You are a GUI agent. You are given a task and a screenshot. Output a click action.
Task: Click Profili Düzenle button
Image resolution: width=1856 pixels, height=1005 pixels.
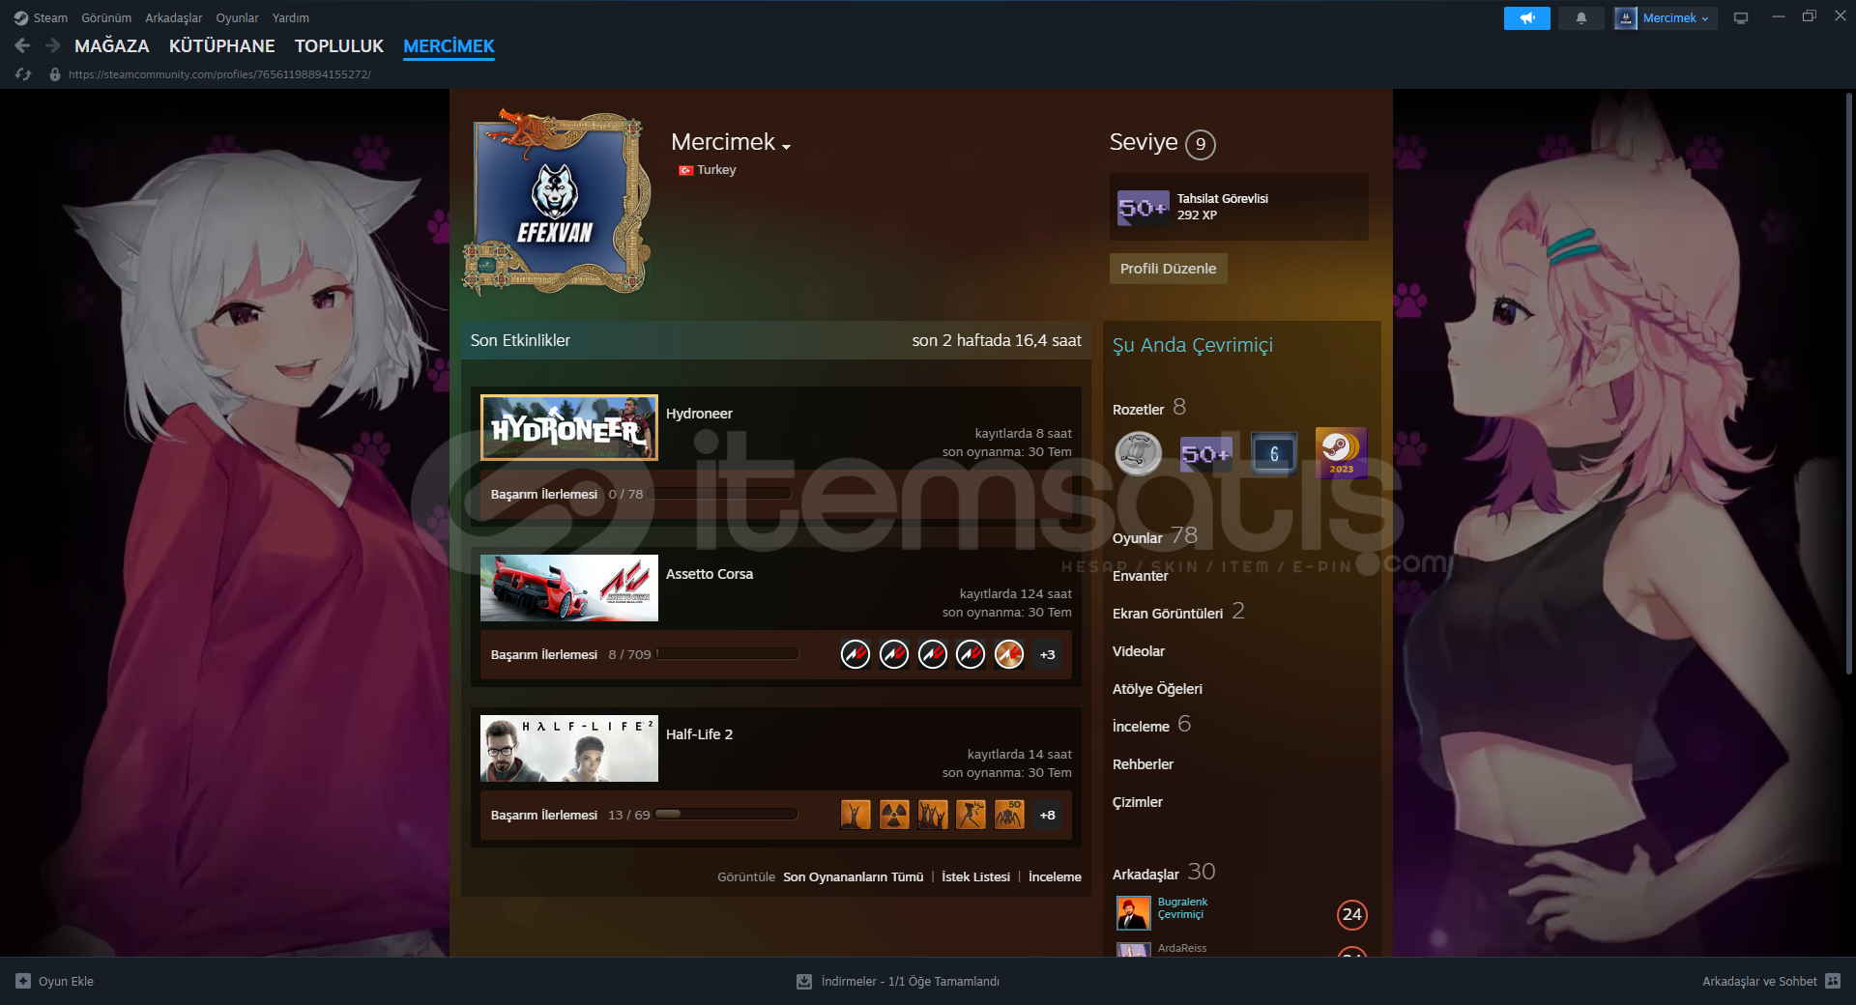(1168, 269)
